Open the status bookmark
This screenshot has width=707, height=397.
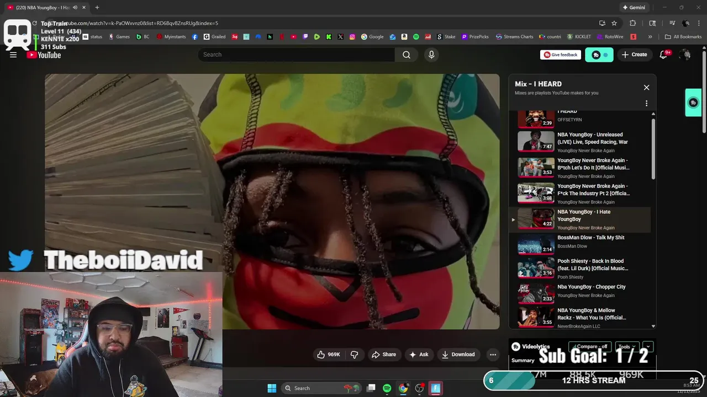pos(93,37)
